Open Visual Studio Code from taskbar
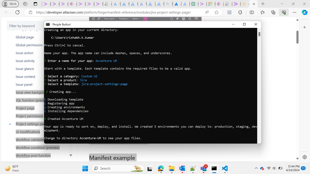This screenshot has height=174, width=310. (x=225, y=168)
